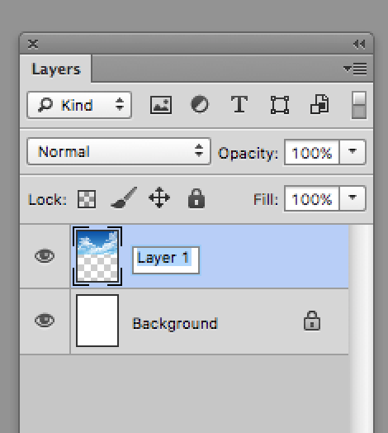Viewport: 388px width, 433px height.
Task: Click the Fill value field
Action: [x=312, y=199]
